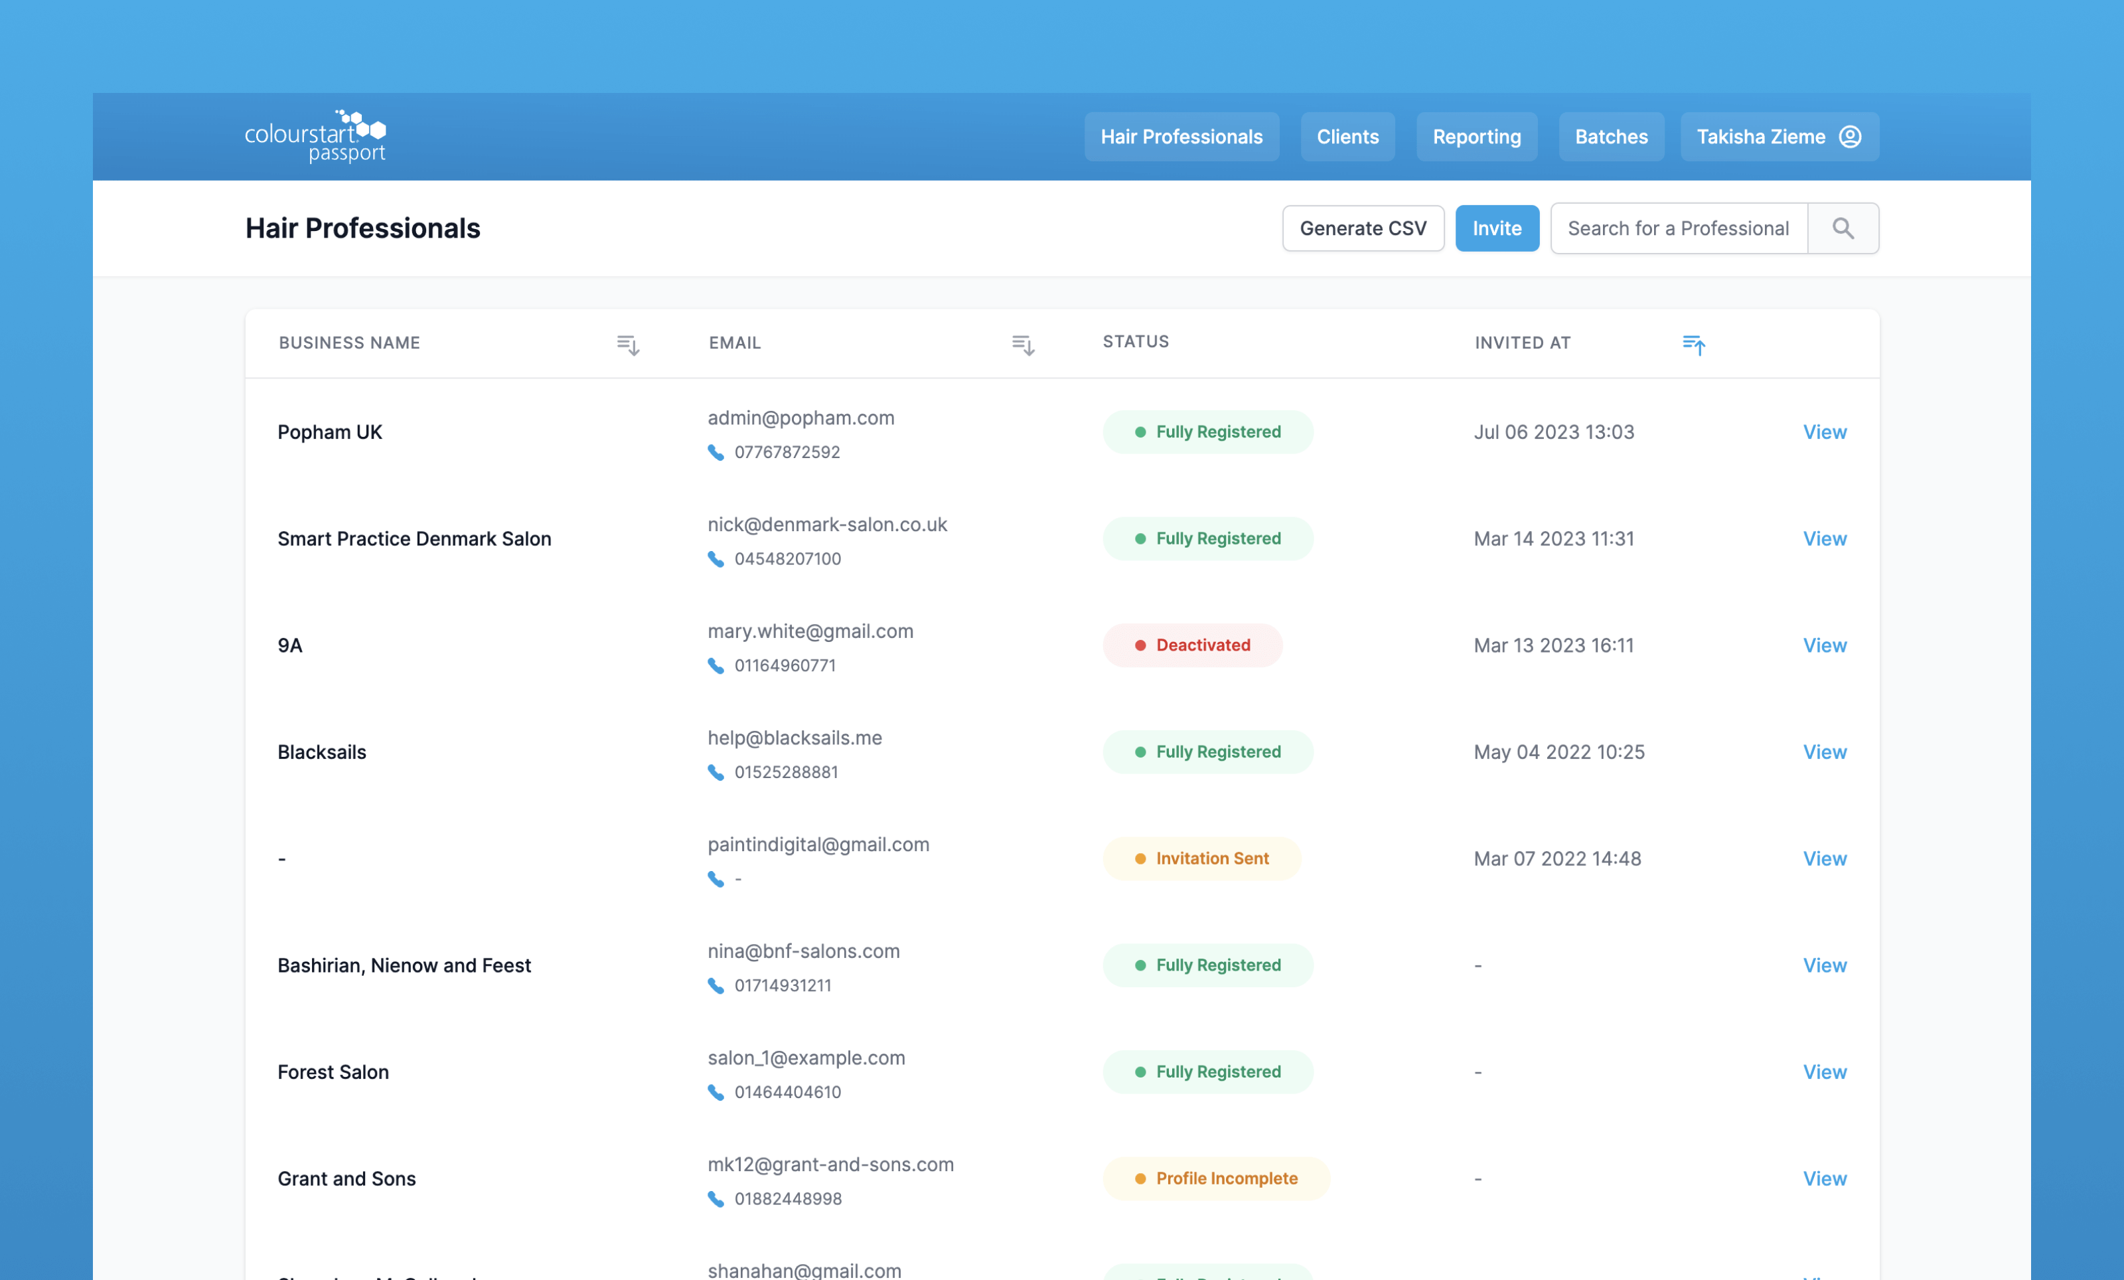Viewport: 2124px width, 1280px height.
Task: Focus the Search for a Professional field
Action: click(1677, 228)
